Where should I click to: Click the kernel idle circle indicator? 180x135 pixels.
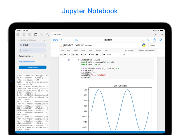pyautogui.click(x=155, y=50)
